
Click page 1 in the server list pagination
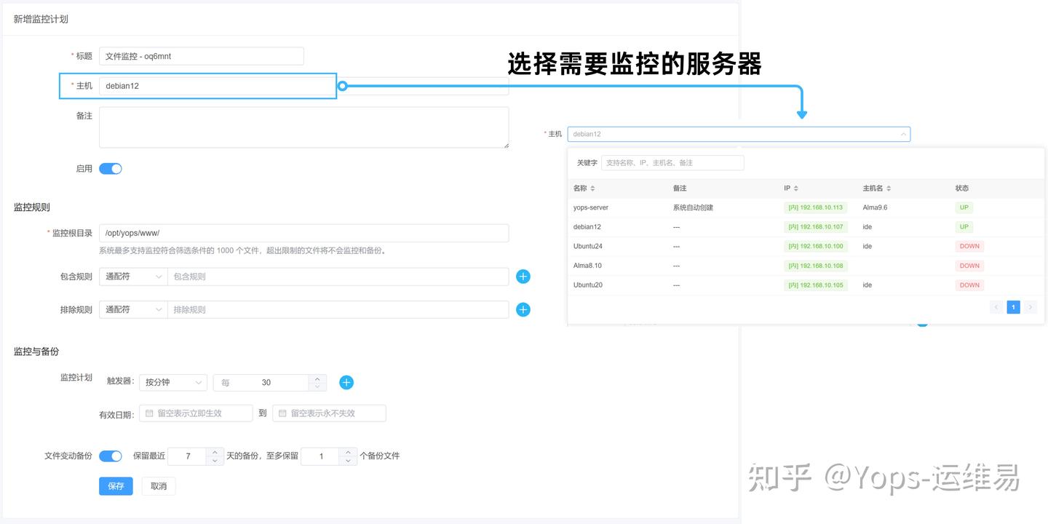(x=1013, y=306)
